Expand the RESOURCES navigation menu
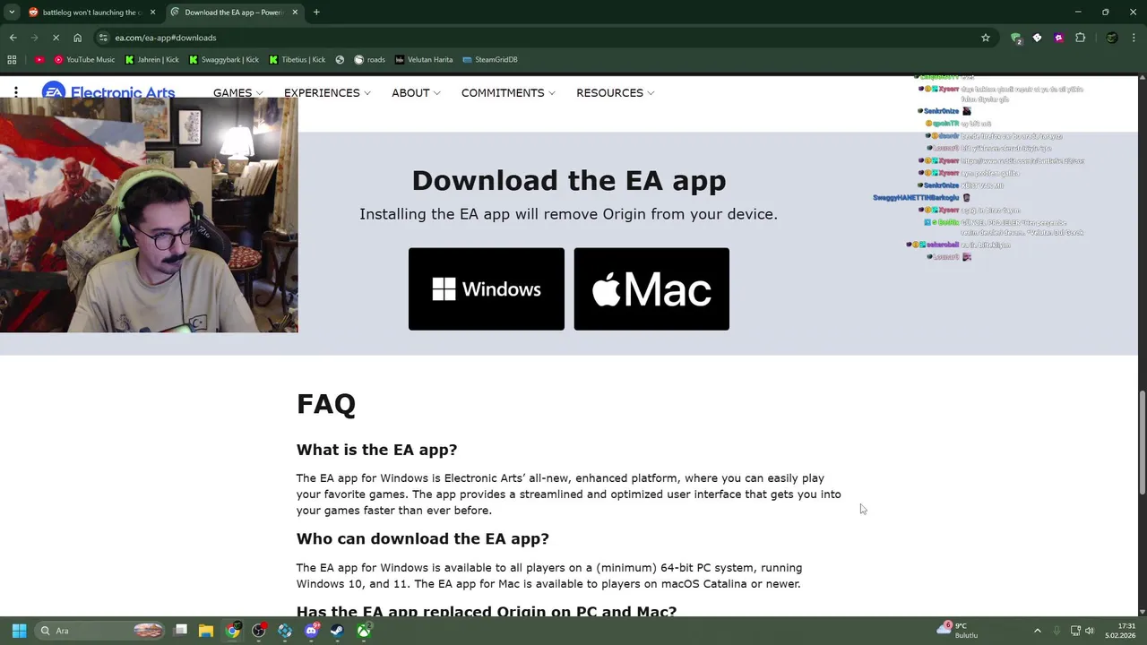 click(615, 93)
